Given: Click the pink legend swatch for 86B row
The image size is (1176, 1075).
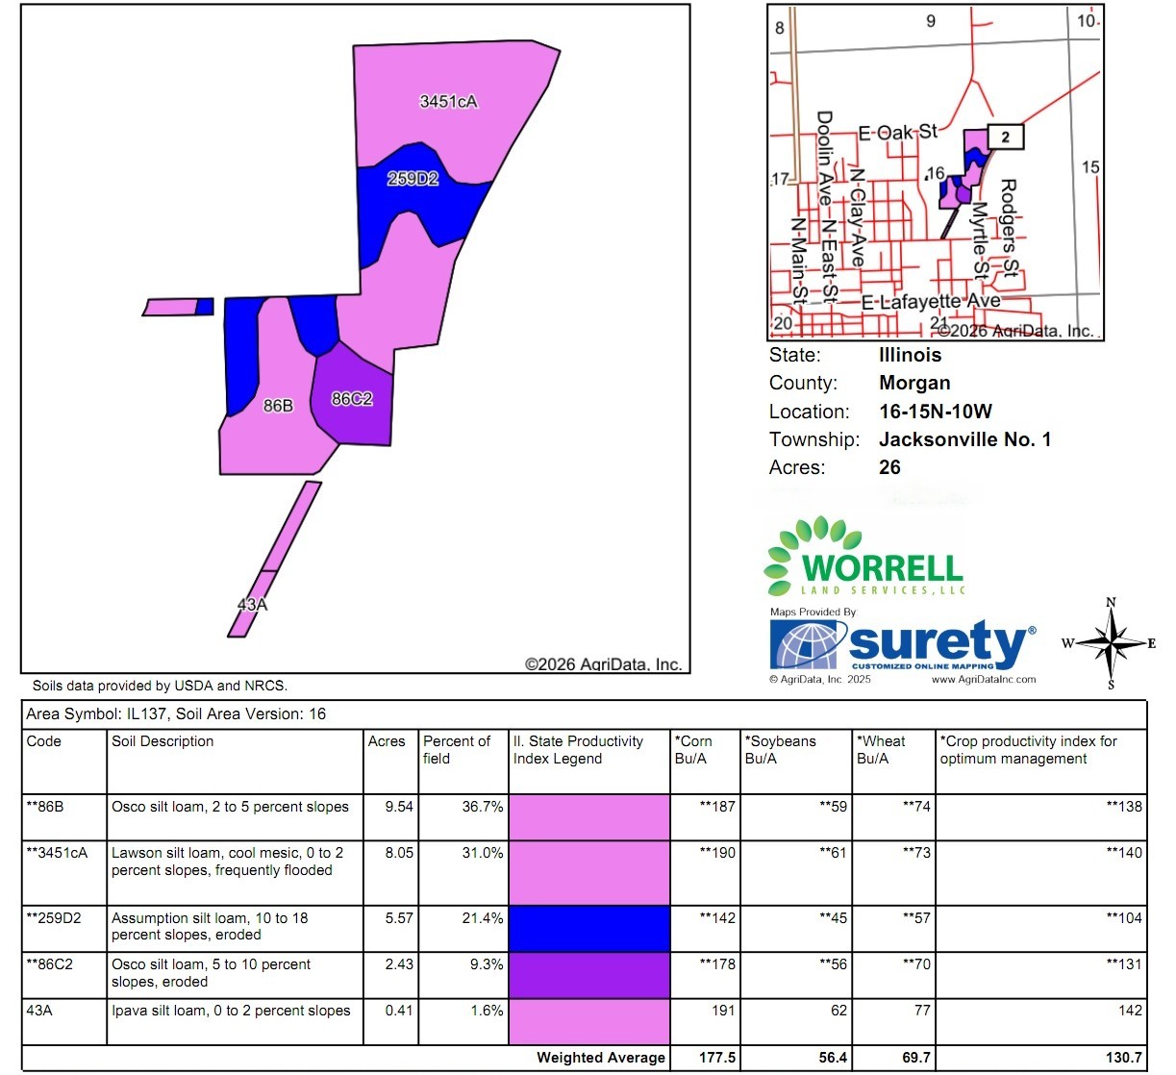Looking at the screenshot, I should coord(589,817).
